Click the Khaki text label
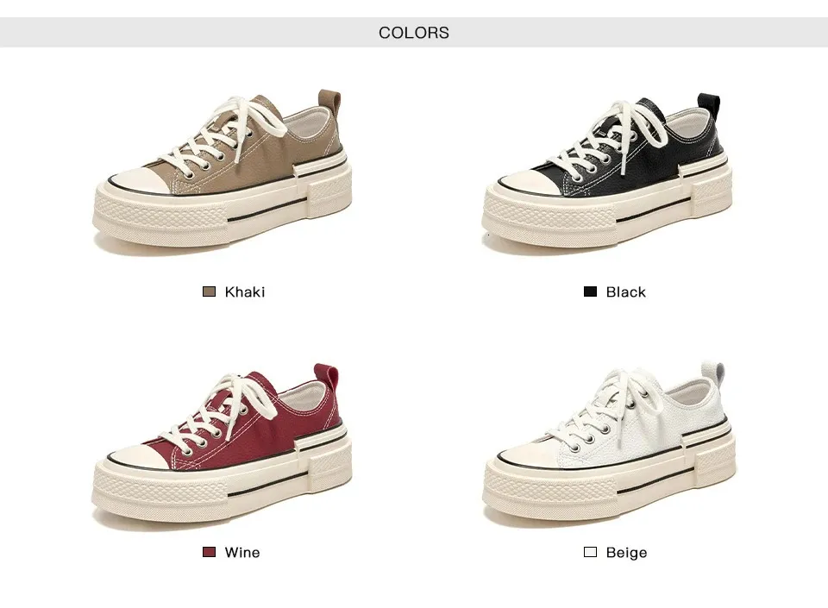This screenshot has width=828, height=608. [x=244, y=291]
